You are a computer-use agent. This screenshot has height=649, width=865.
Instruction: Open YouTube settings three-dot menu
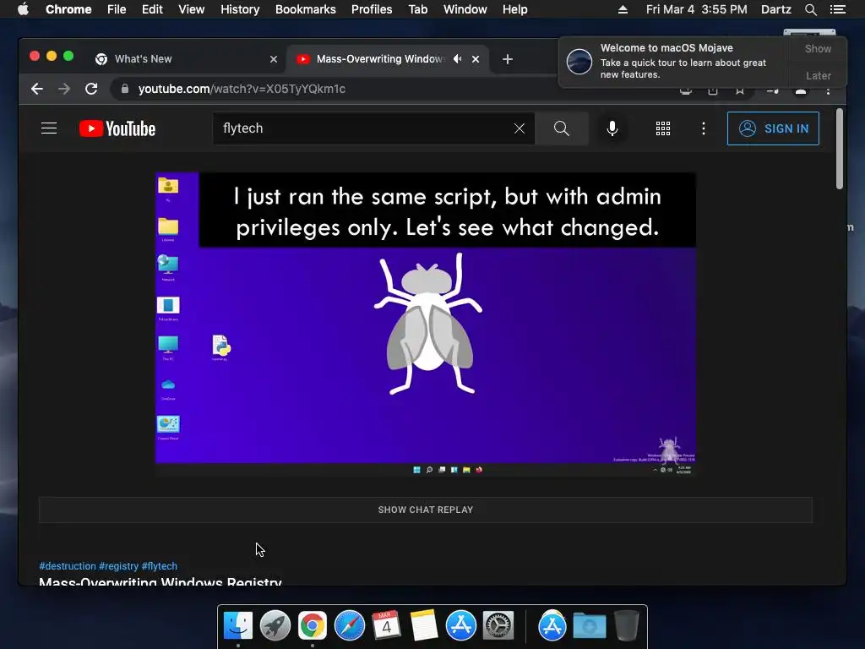click(703, 128)
